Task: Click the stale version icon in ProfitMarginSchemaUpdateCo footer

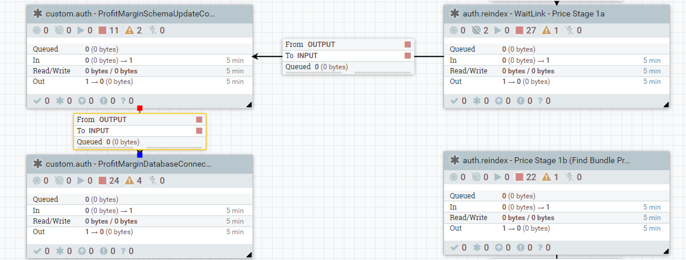Action: (79, 101)
